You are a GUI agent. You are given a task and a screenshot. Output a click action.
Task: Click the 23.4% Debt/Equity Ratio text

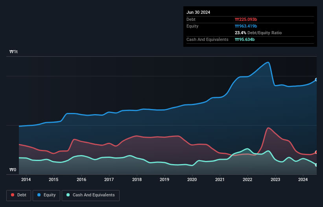258,33
